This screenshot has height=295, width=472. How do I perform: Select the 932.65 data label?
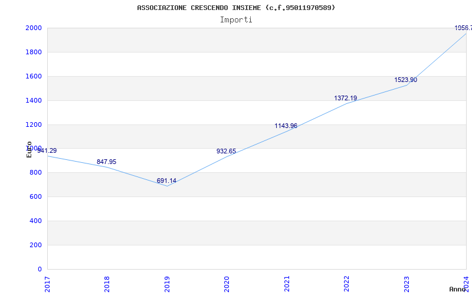[x=226, y=152]
